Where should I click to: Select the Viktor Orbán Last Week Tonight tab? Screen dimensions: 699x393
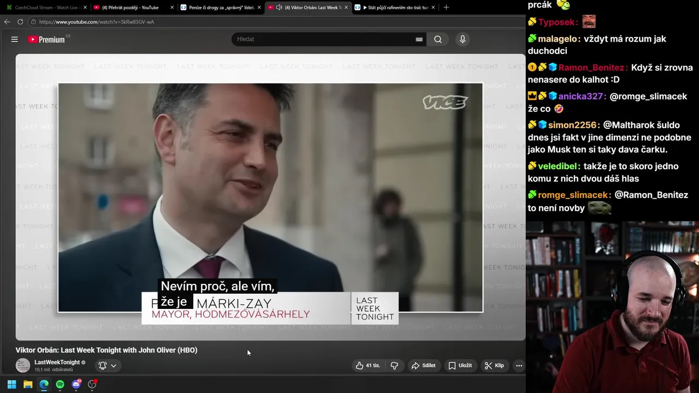(x=309, y=8)
